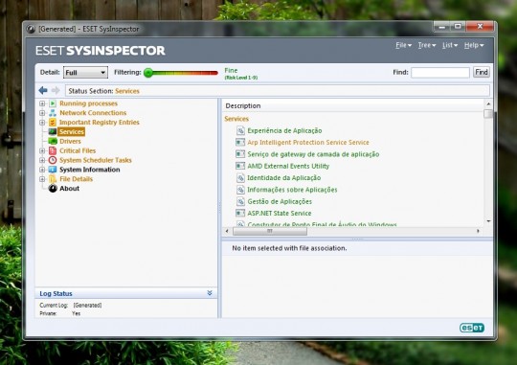Click icon beside Informações sobre Aplicações
517x365 pixels.
240,190
